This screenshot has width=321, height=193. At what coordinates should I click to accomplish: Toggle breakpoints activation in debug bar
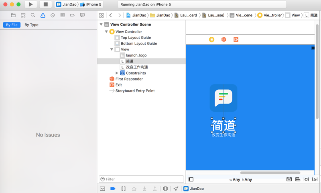coord(113,189)
